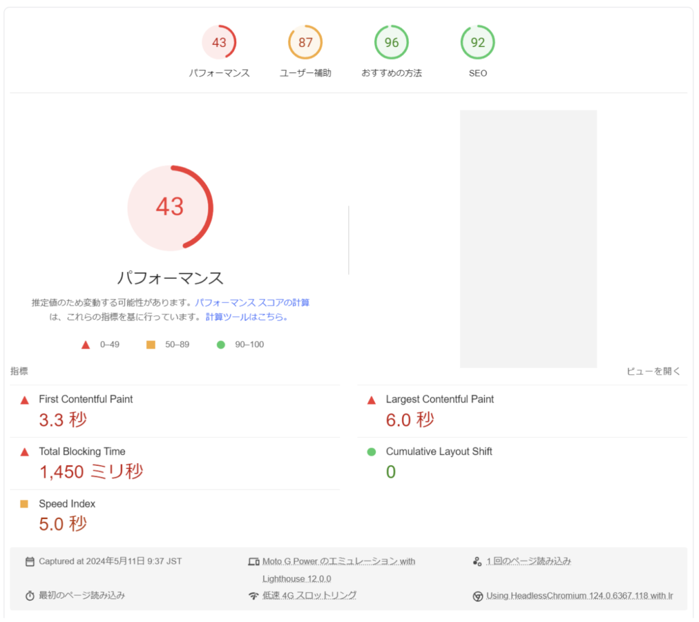Click the stopwatch icon beside 最初のページ読み込み
The width and height of the screenshot is (699, 622).
29,595
